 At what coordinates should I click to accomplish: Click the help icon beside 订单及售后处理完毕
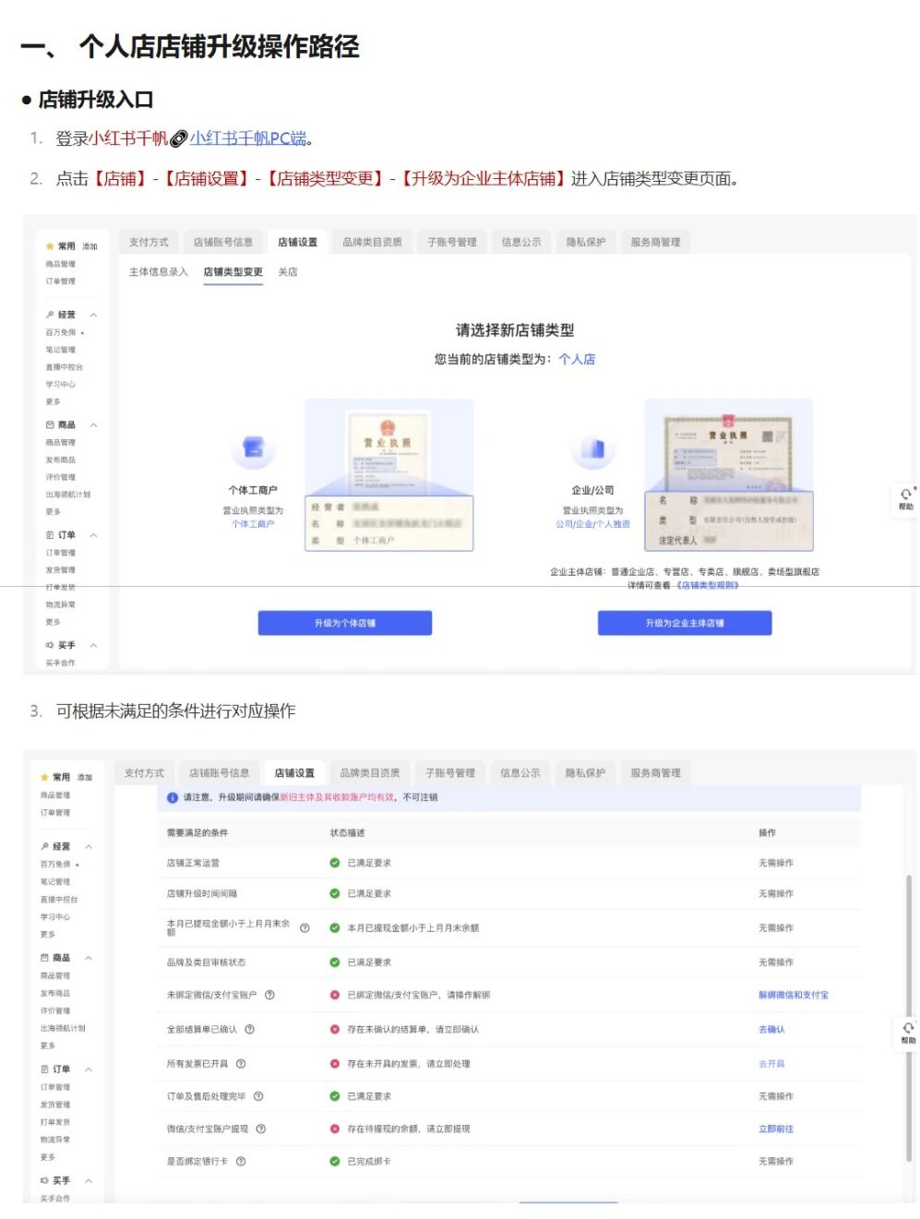pyautogui.click(x=258, y=1097)
